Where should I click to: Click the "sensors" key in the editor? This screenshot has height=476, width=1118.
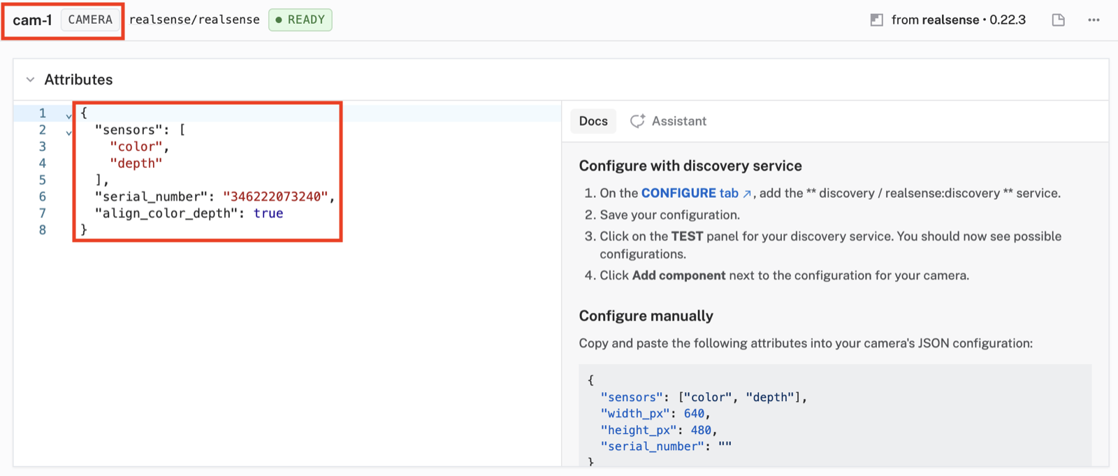pyautogui.click(x=129, y=129)
